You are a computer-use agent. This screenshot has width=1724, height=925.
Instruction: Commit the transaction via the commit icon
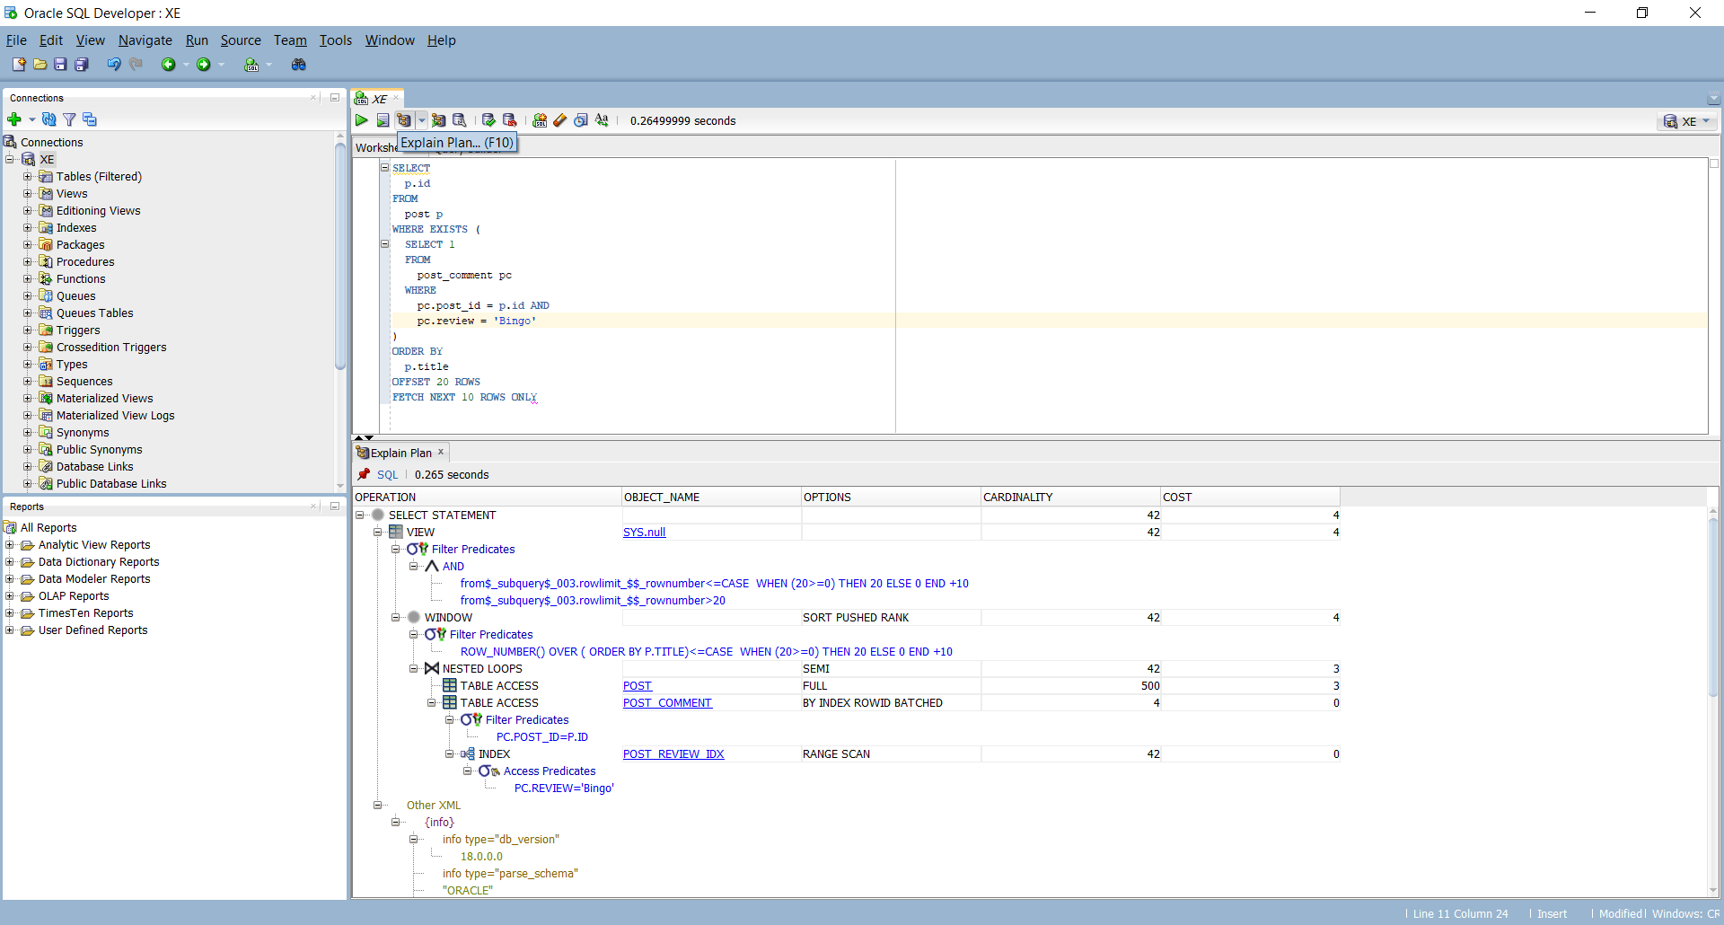point(488,120)
